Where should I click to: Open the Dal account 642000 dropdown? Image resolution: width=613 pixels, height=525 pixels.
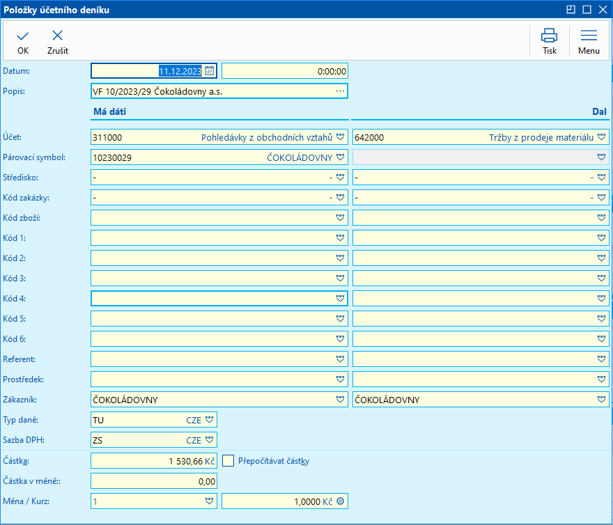pos(602,137)
